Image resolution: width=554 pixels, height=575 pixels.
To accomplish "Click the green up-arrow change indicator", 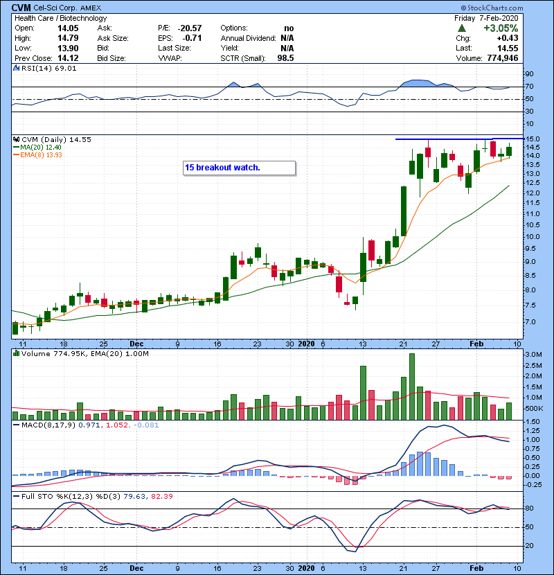I will (x=462, y=28).
